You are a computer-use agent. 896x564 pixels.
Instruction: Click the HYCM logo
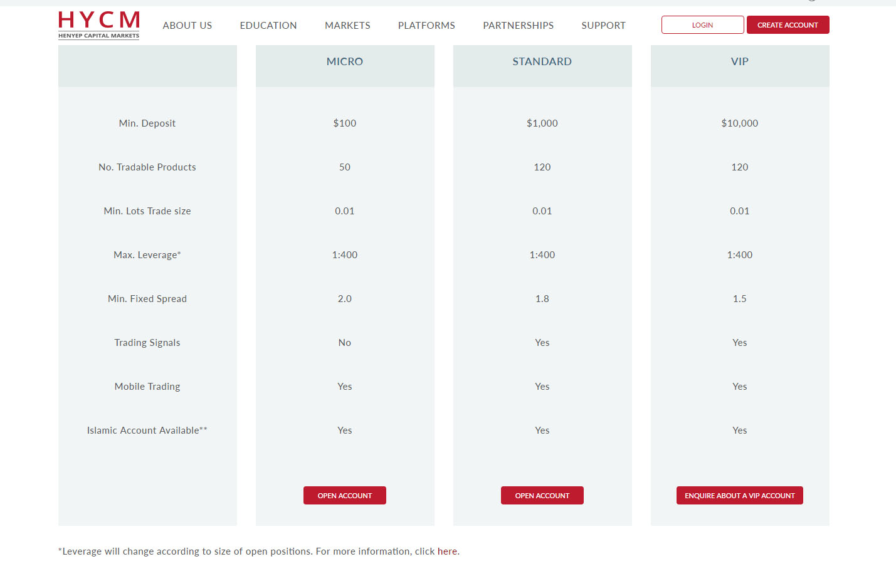[x=98, y=25]
